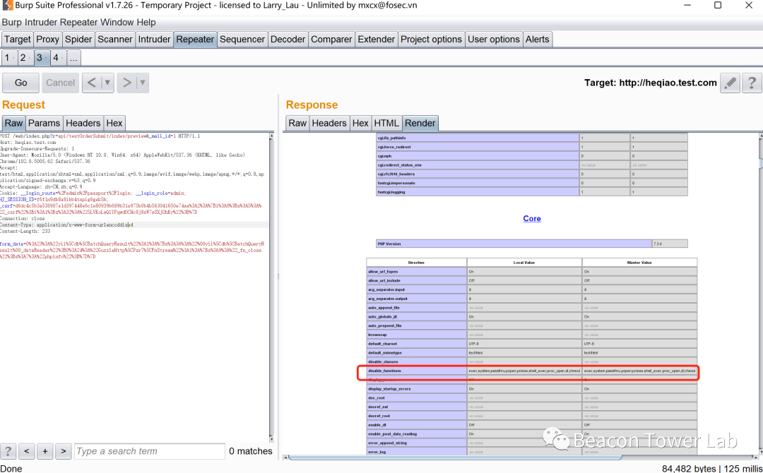The height and width of the screenshot is (473, 763).
Task: Open the Intruder menu in the menu bar
Action: (x=40, y=23)
